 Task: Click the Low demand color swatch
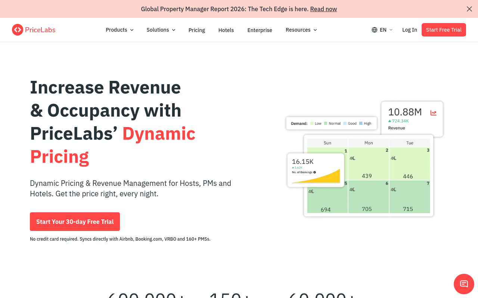312,123
